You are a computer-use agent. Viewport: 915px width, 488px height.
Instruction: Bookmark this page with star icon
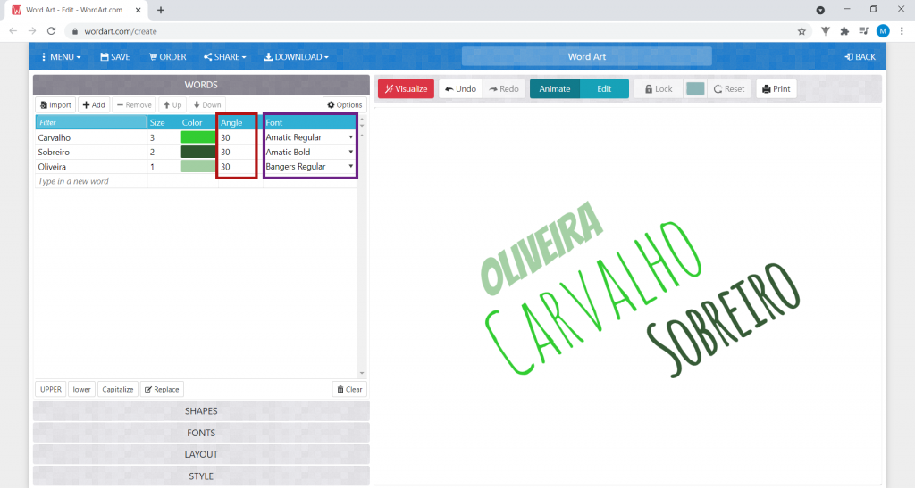pos(802,31)
